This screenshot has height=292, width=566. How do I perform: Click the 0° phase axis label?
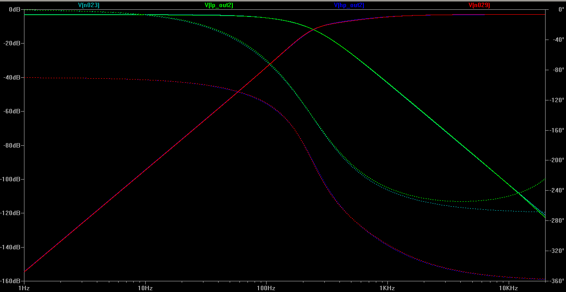coord(561,9)
